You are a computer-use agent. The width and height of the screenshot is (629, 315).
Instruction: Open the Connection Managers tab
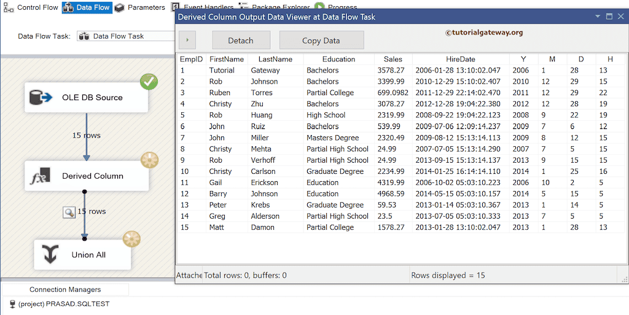65,289
